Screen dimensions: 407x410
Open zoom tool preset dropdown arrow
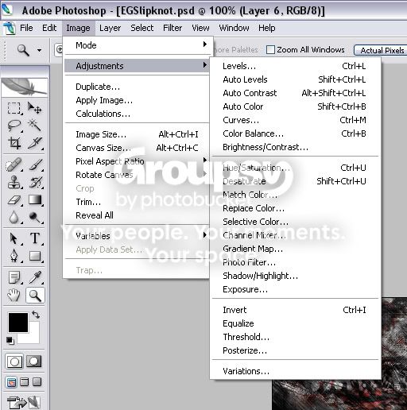[x=39, y=50]
